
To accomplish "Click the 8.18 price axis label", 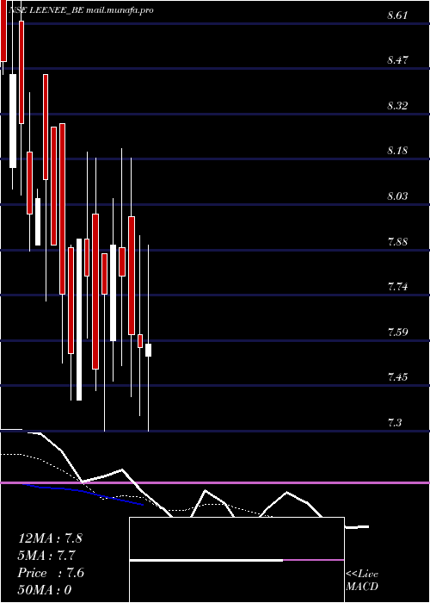I will (x=397, y=150).
